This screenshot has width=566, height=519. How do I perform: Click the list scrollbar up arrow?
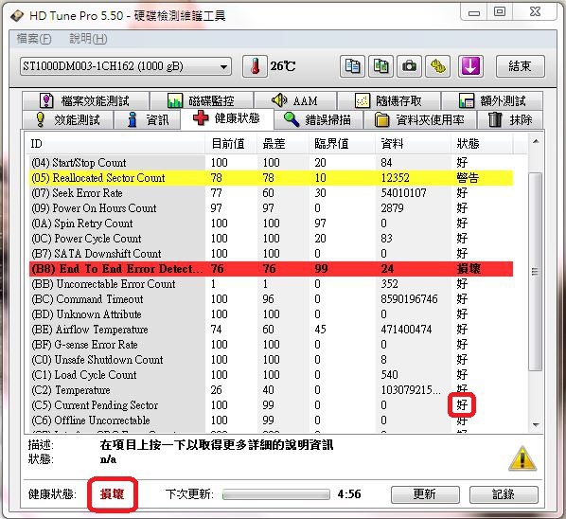(536, 141)
